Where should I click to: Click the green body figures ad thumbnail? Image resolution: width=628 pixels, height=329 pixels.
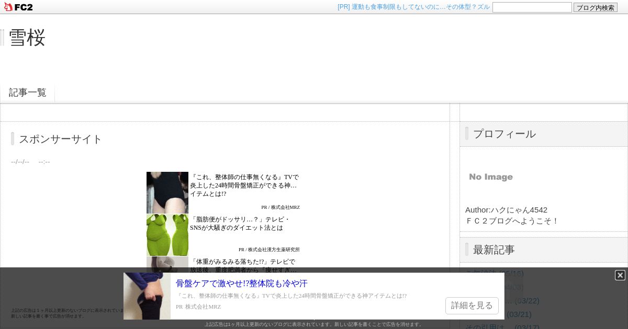coord(167,235)
